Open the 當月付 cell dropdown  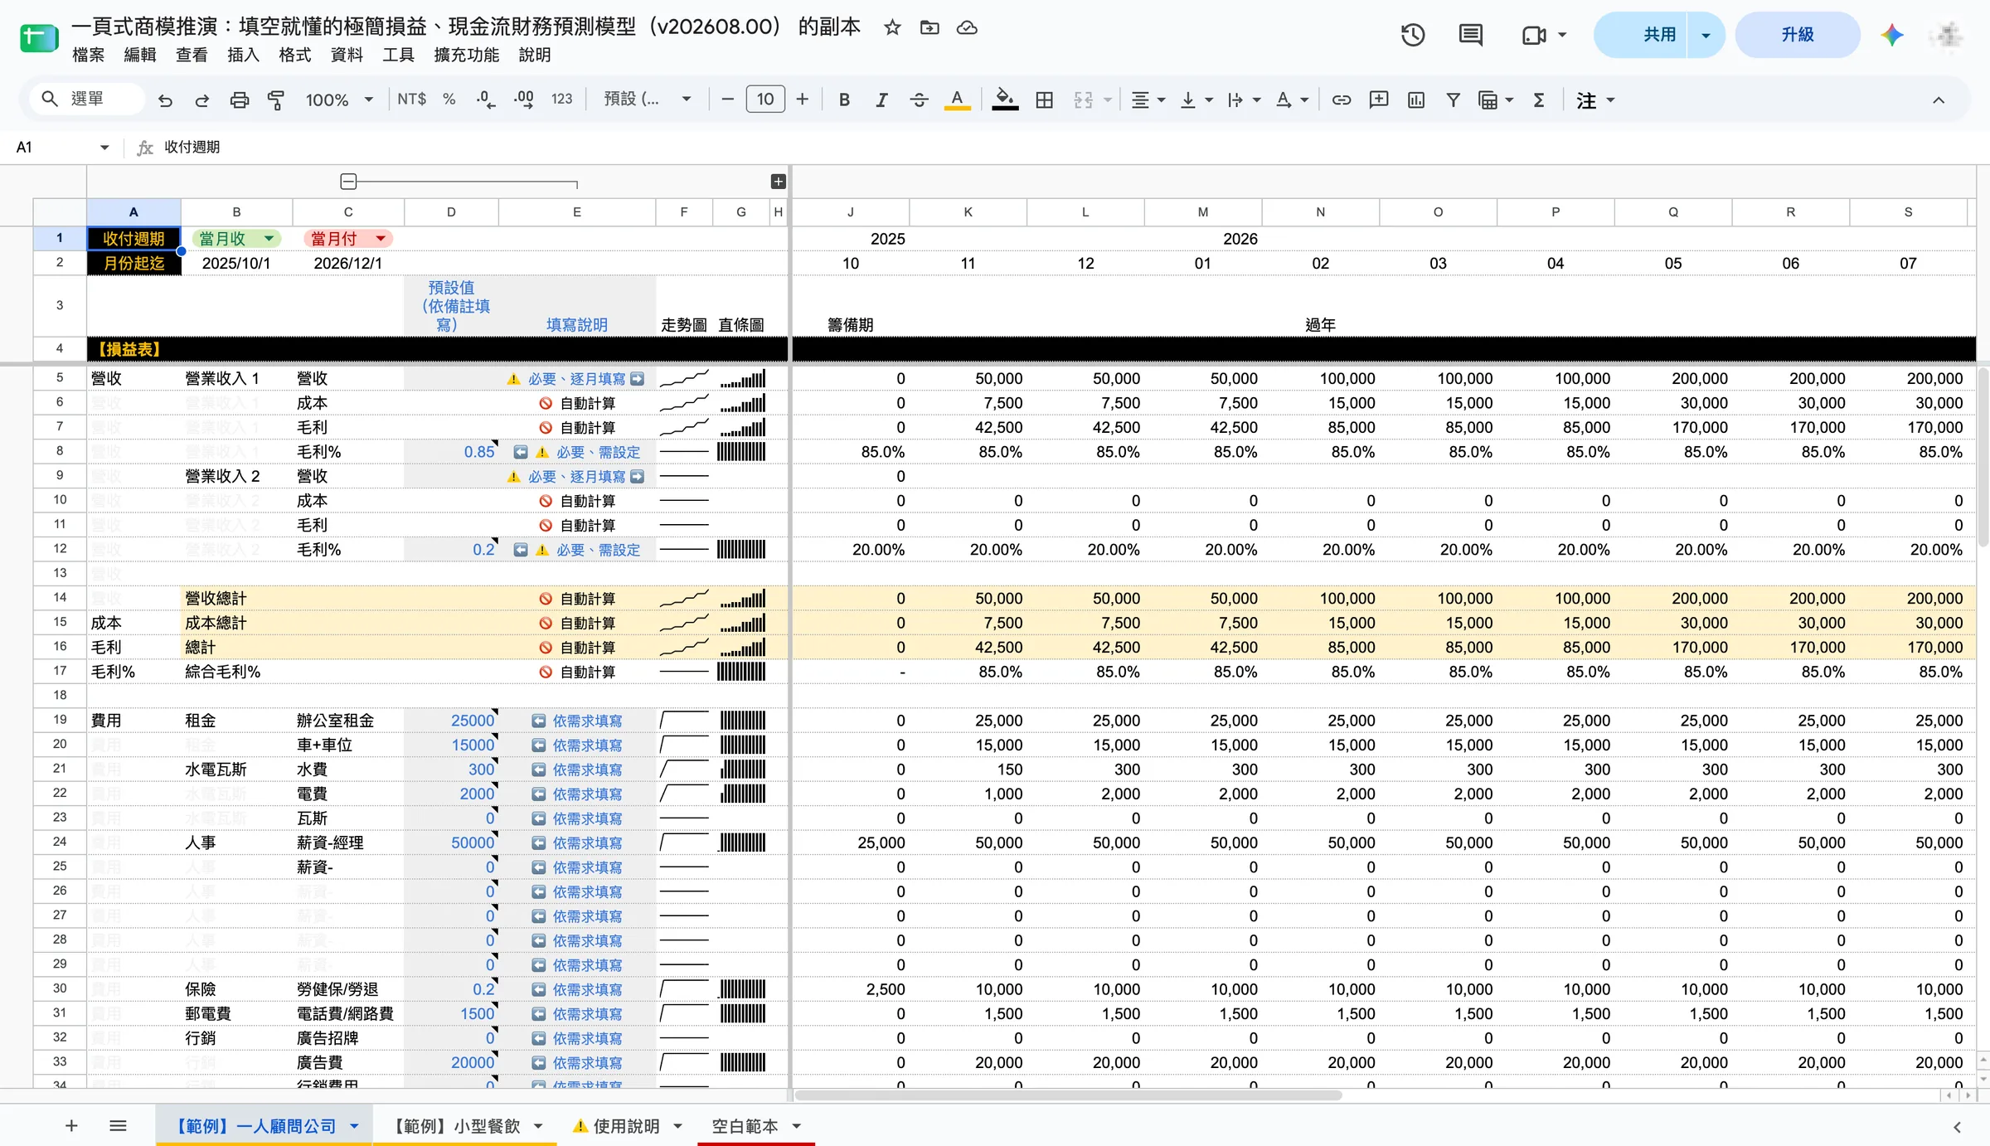click(x=381, y=239)
